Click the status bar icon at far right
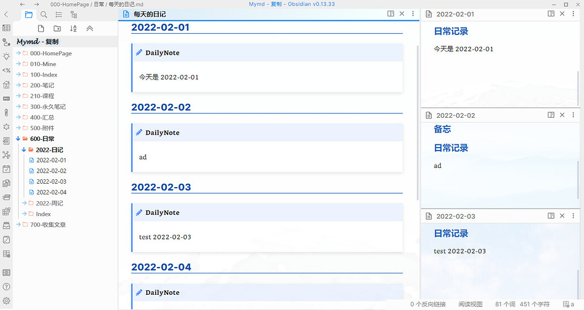Screen dimensions: 584x310 pyautogui.click(x=568, y=304)
